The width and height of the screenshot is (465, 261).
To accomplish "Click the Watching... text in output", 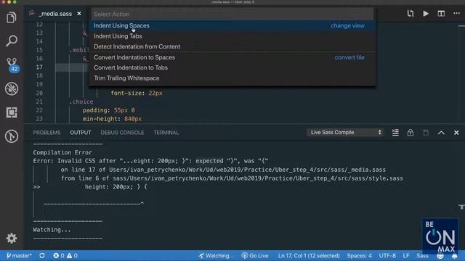I will (52, 230).
